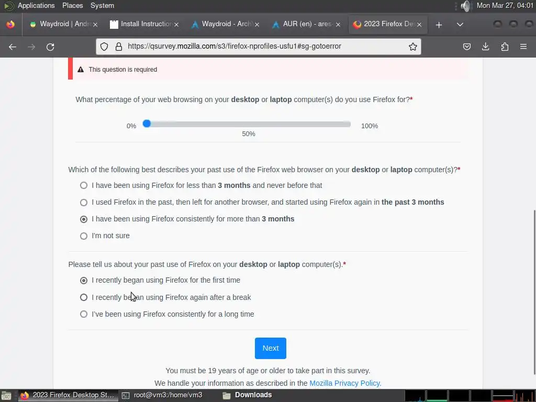Go back to the previous page
536x402 pixels.
click(13, 47)
